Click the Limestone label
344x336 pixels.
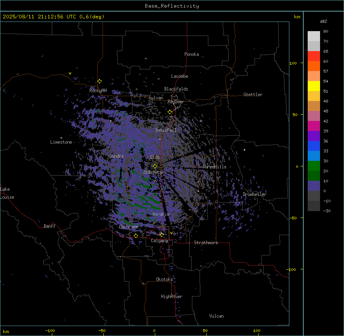coord(61,142)
